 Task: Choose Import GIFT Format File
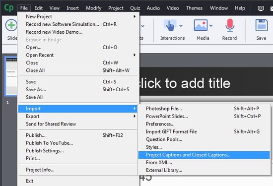204,132
